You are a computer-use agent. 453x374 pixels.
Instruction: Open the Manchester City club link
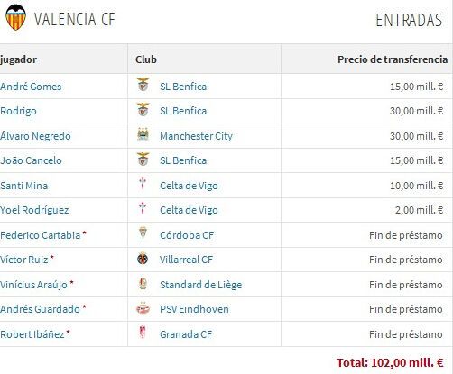pos(196,136)
